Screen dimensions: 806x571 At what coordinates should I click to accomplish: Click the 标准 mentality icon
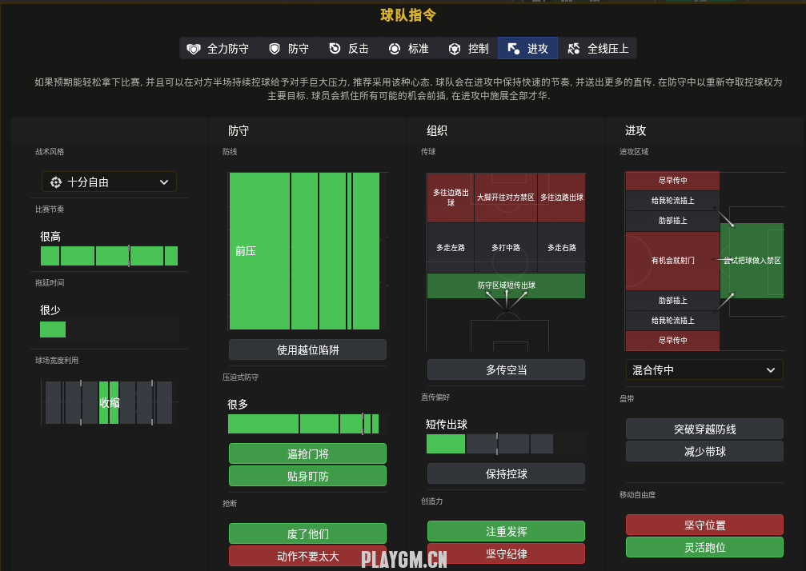395,49
